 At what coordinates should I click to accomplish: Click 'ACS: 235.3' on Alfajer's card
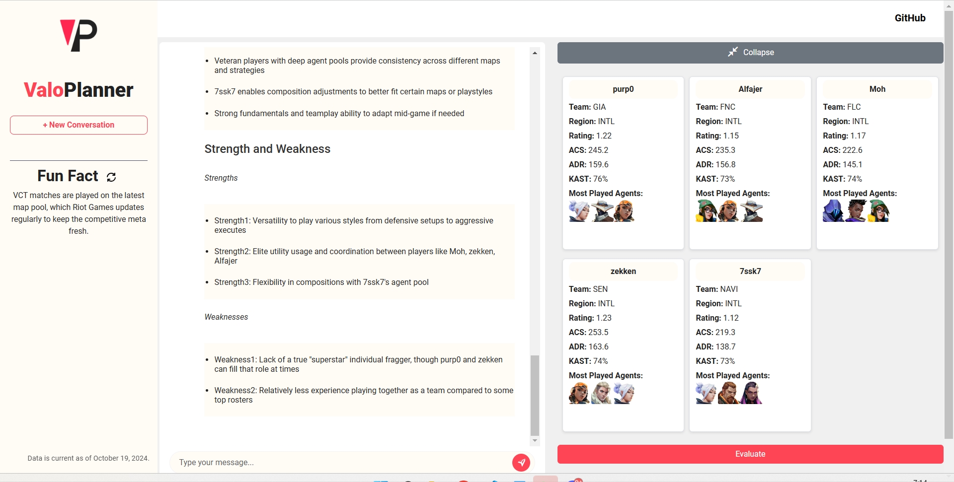[x=715, y=150]
